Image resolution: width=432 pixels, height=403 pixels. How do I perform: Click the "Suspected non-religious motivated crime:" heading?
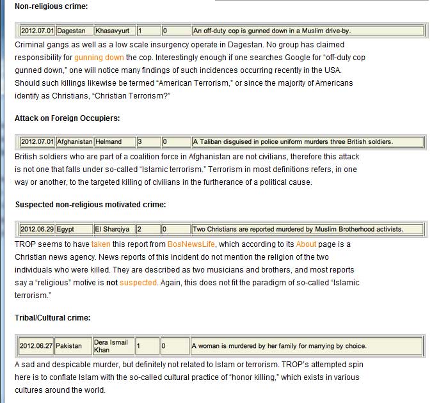(x=90, y=205)
